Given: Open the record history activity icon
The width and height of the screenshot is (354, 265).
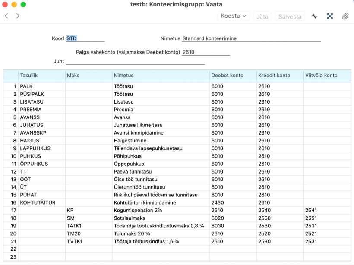Looking at the screenshot, I should pos(314,16).
